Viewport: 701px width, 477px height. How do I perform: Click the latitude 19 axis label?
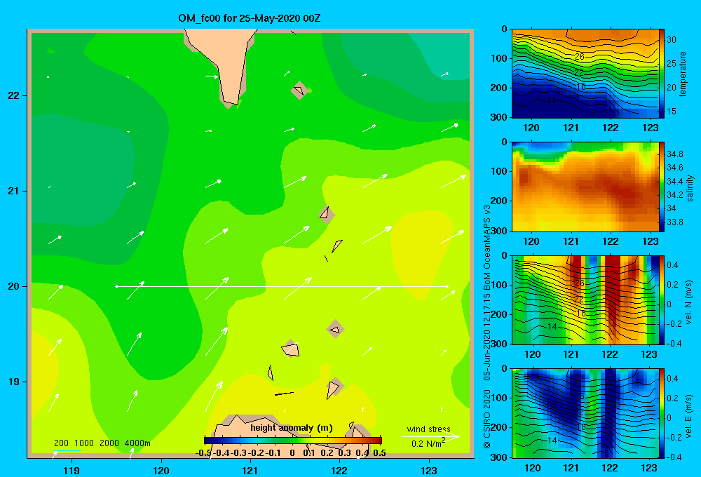[x=14, y=382]
